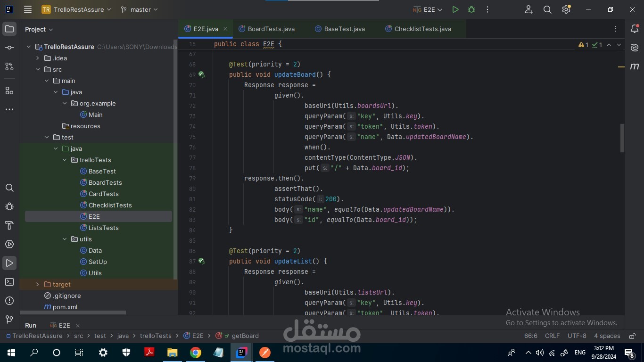Click trelloTests in breadcrumb bar
The height and width of the screenshot is (362, 644).
156,336
